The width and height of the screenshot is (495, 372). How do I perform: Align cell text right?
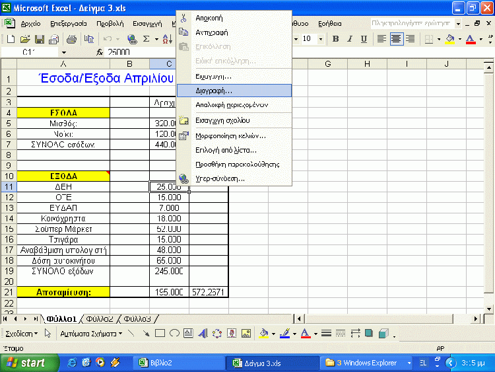point(410,39)
